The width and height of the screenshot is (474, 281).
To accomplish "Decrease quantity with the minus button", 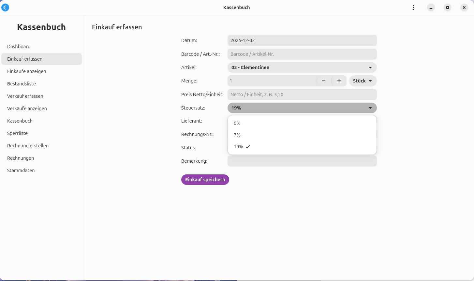I will tap(323, 81).
